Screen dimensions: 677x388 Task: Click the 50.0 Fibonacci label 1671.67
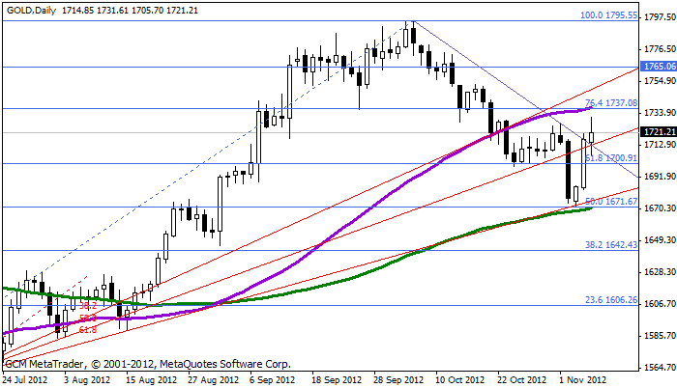pyautogui.click(x=610, y=201)
